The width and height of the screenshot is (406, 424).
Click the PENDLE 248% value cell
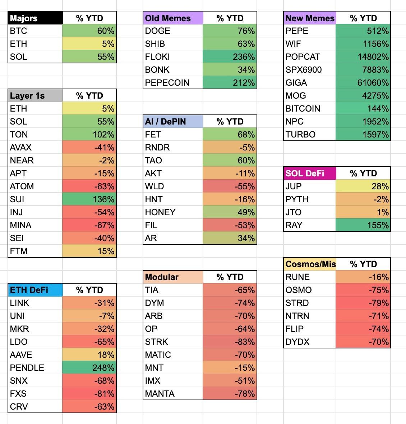89,368
